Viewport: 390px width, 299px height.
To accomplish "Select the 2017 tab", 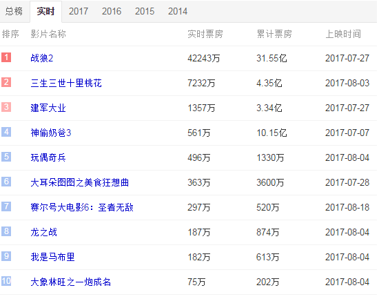I will pyautogui.click(x=79, y=12).
